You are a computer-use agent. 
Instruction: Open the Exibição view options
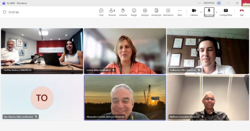click(x=145, y=12)
